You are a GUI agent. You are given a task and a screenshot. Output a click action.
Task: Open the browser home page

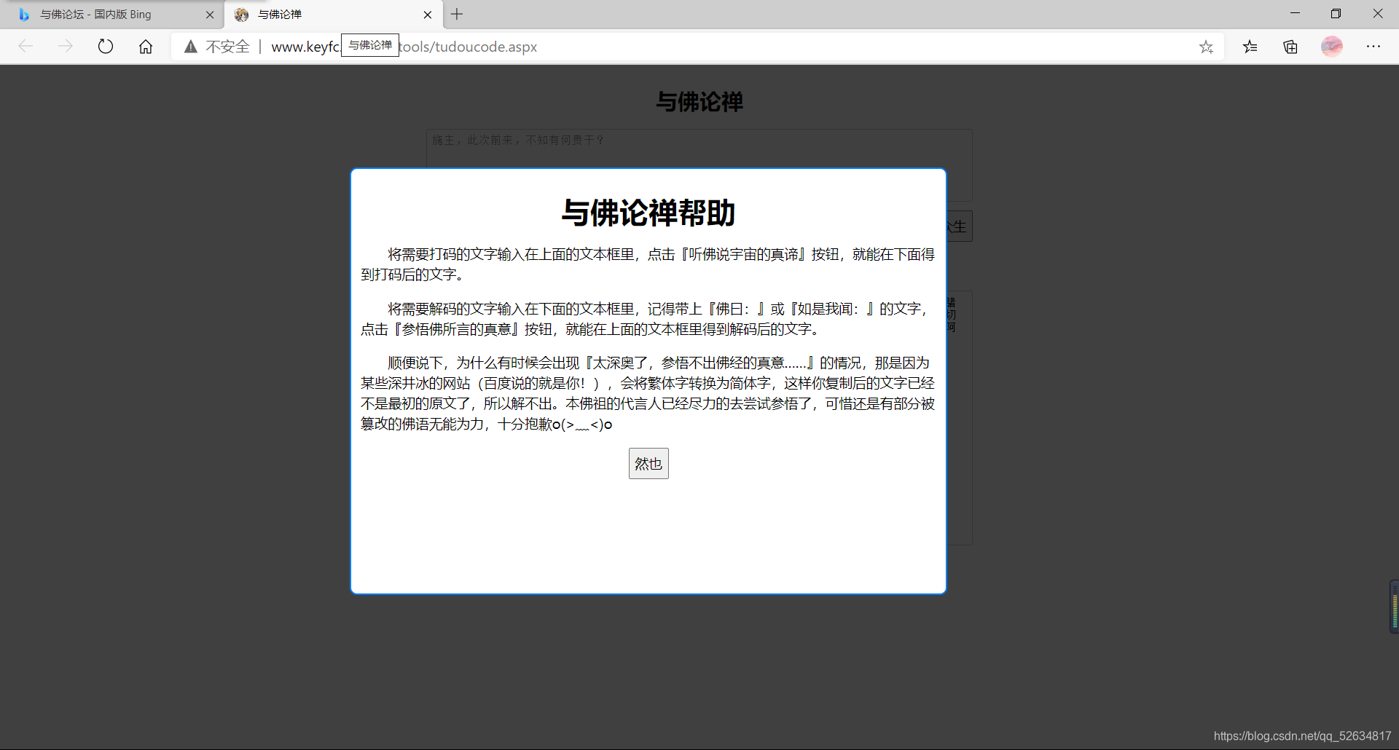[x=146, y=47]
